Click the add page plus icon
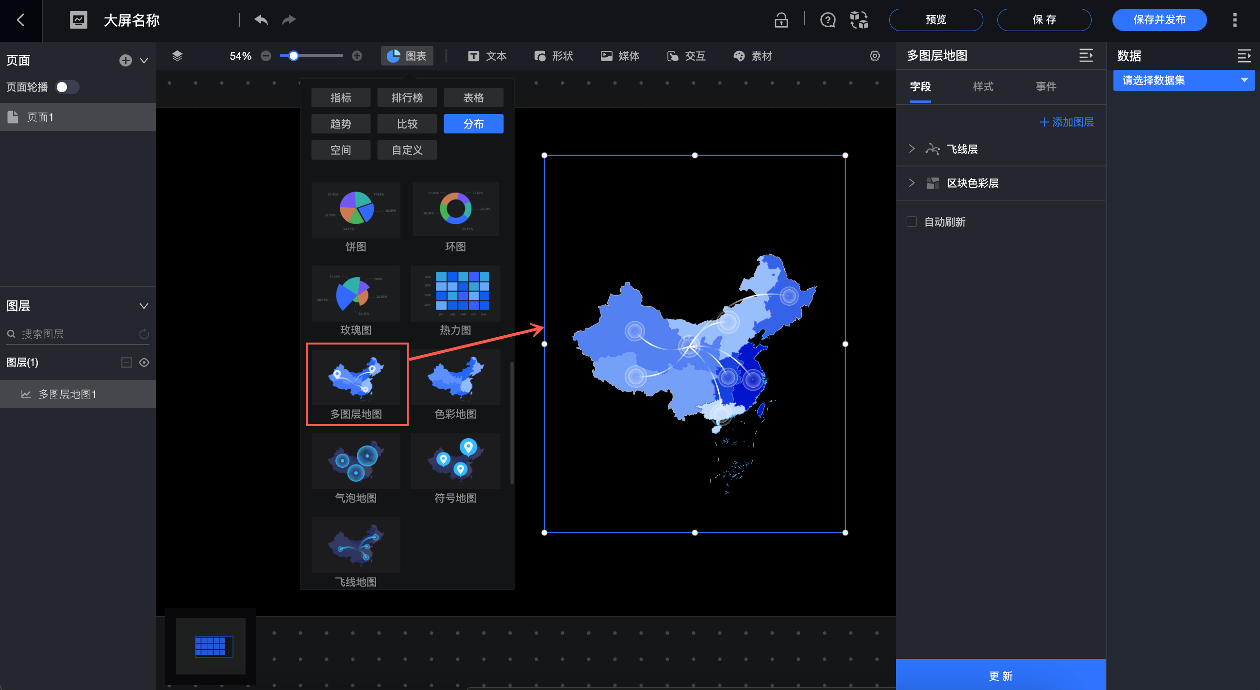 pyautogui.click(x=125, y=60)
